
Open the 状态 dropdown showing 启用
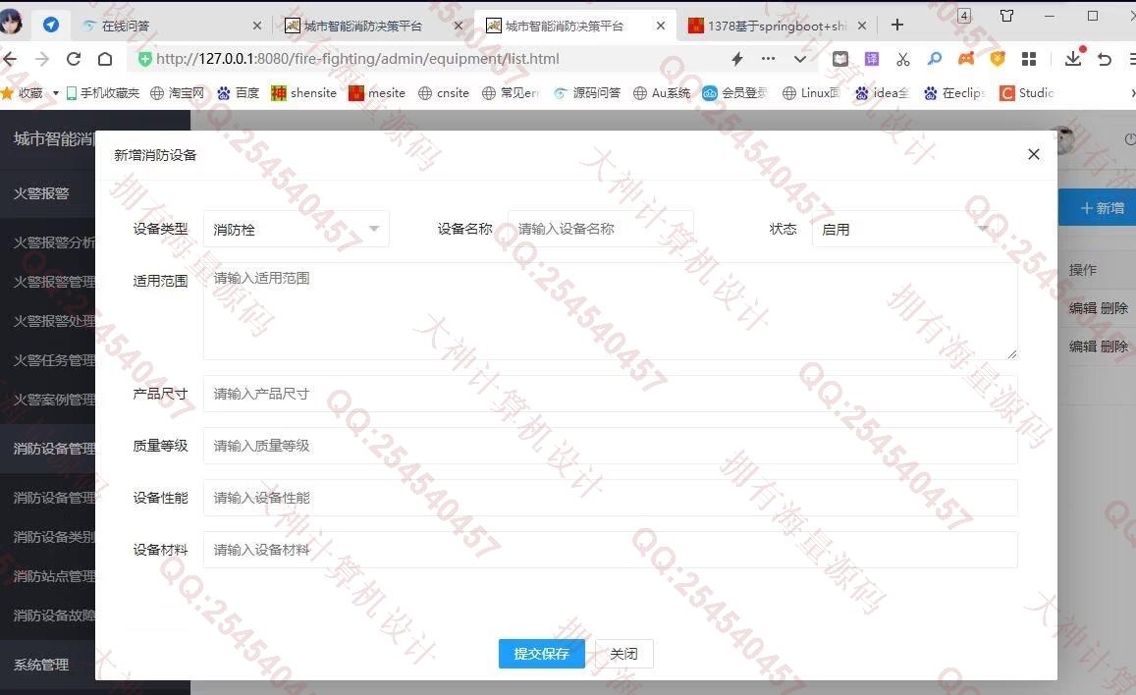click(903, 229)
